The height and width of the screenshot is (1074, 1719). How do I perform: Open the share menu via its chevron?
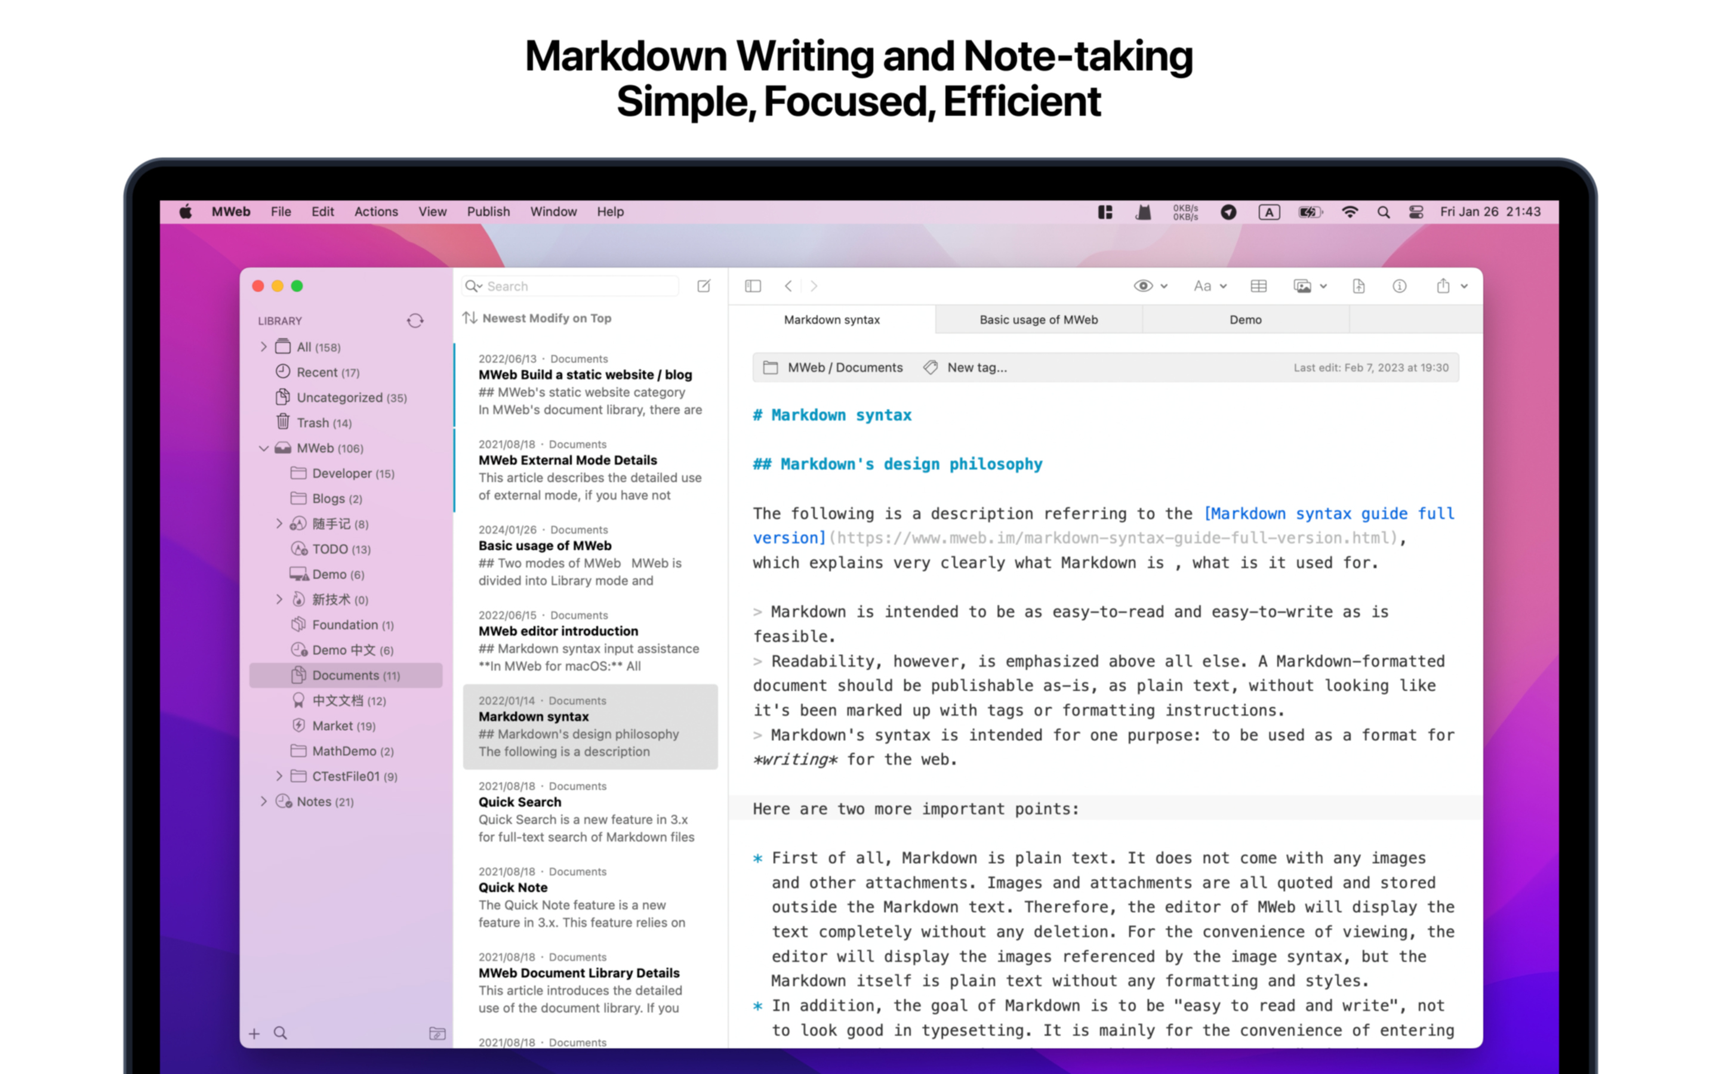click(x=1462, y=286)
